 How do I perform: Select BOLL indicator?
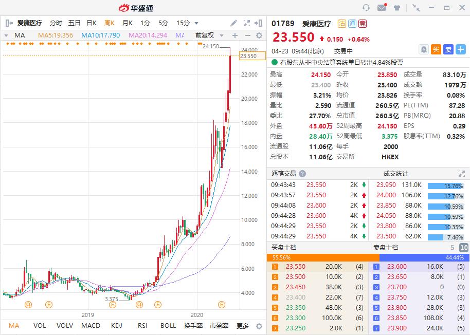pos(168,326)
